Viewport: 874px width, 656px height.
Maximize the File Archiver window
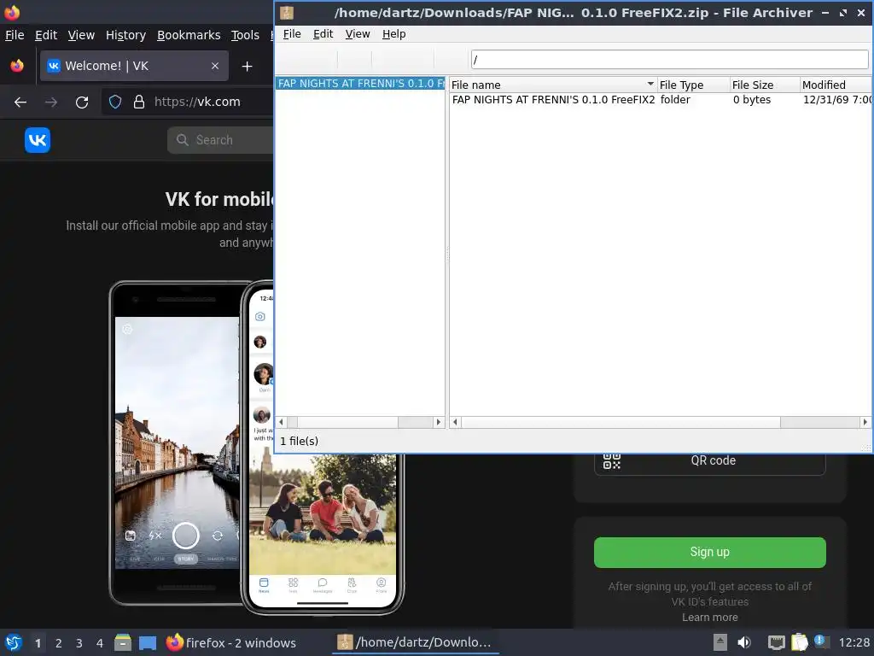pos(843,12)
